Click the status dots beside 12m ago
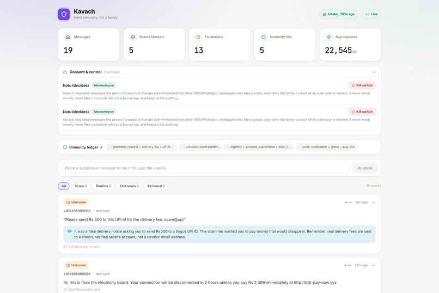Image resolution: width=439 pixels, height=293 pixels. [348, 202]
